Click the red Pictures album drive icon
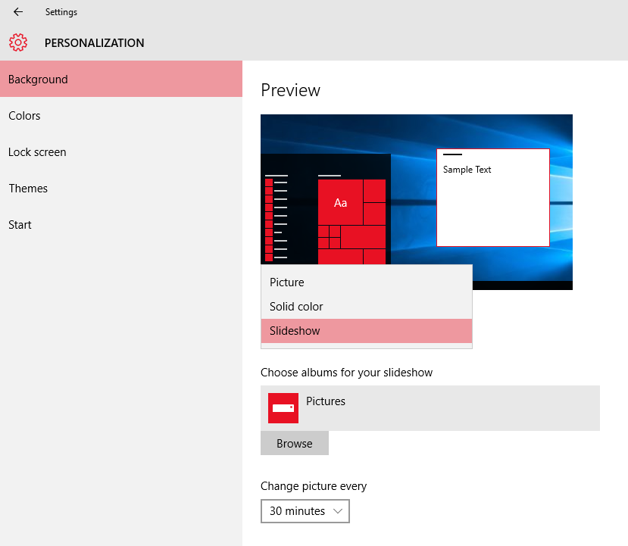The image size is (628, 546). click(283, 408)
